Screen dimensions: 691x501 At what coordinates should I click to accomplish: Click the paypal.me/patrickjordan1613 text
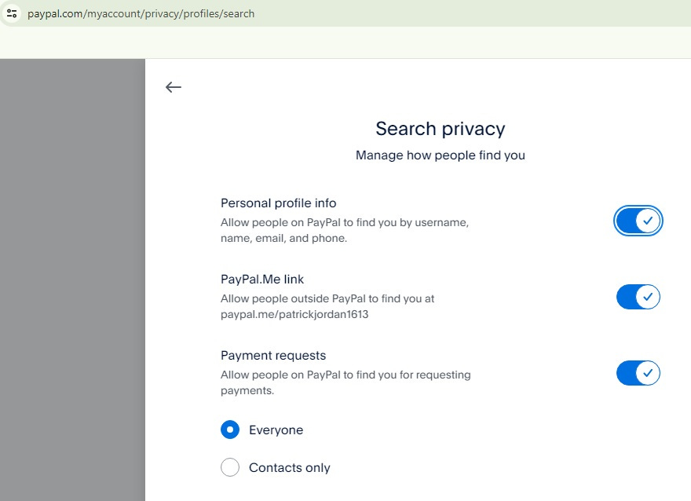pyautogui.click(x=294, y=314)
